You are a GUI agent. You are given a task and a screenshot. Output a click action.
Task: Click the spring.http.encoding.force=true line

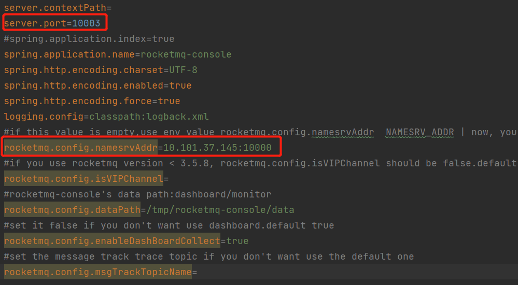coord(92,101)
